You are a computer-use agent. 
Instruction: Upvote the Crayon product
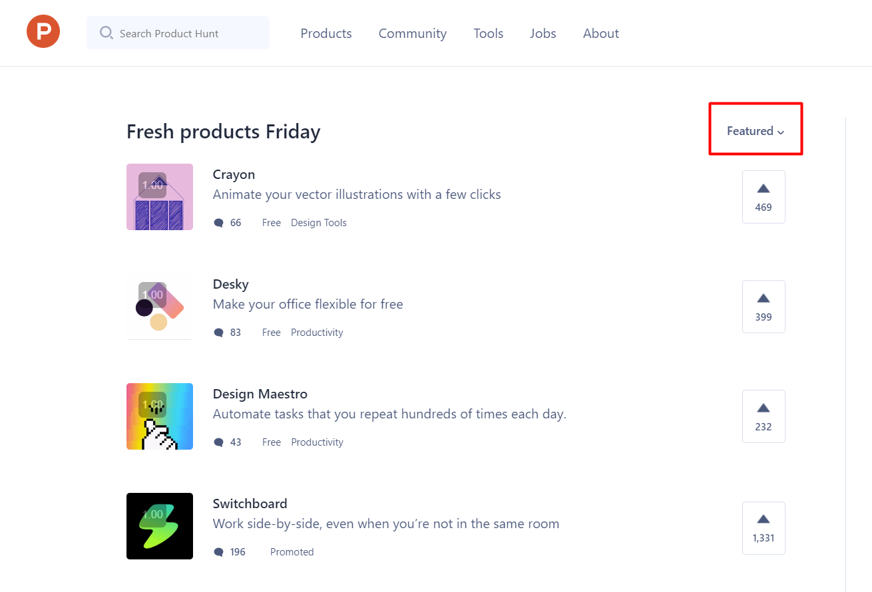[763, 197]
